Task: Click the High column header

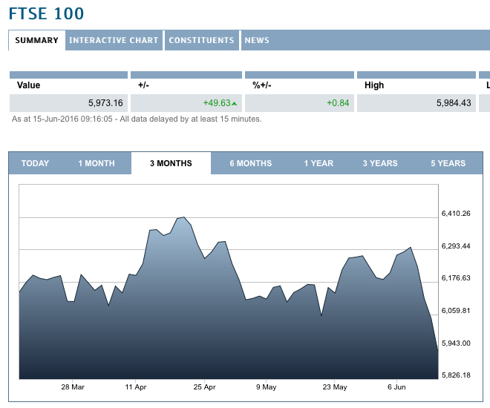Action: coord(374,85)
